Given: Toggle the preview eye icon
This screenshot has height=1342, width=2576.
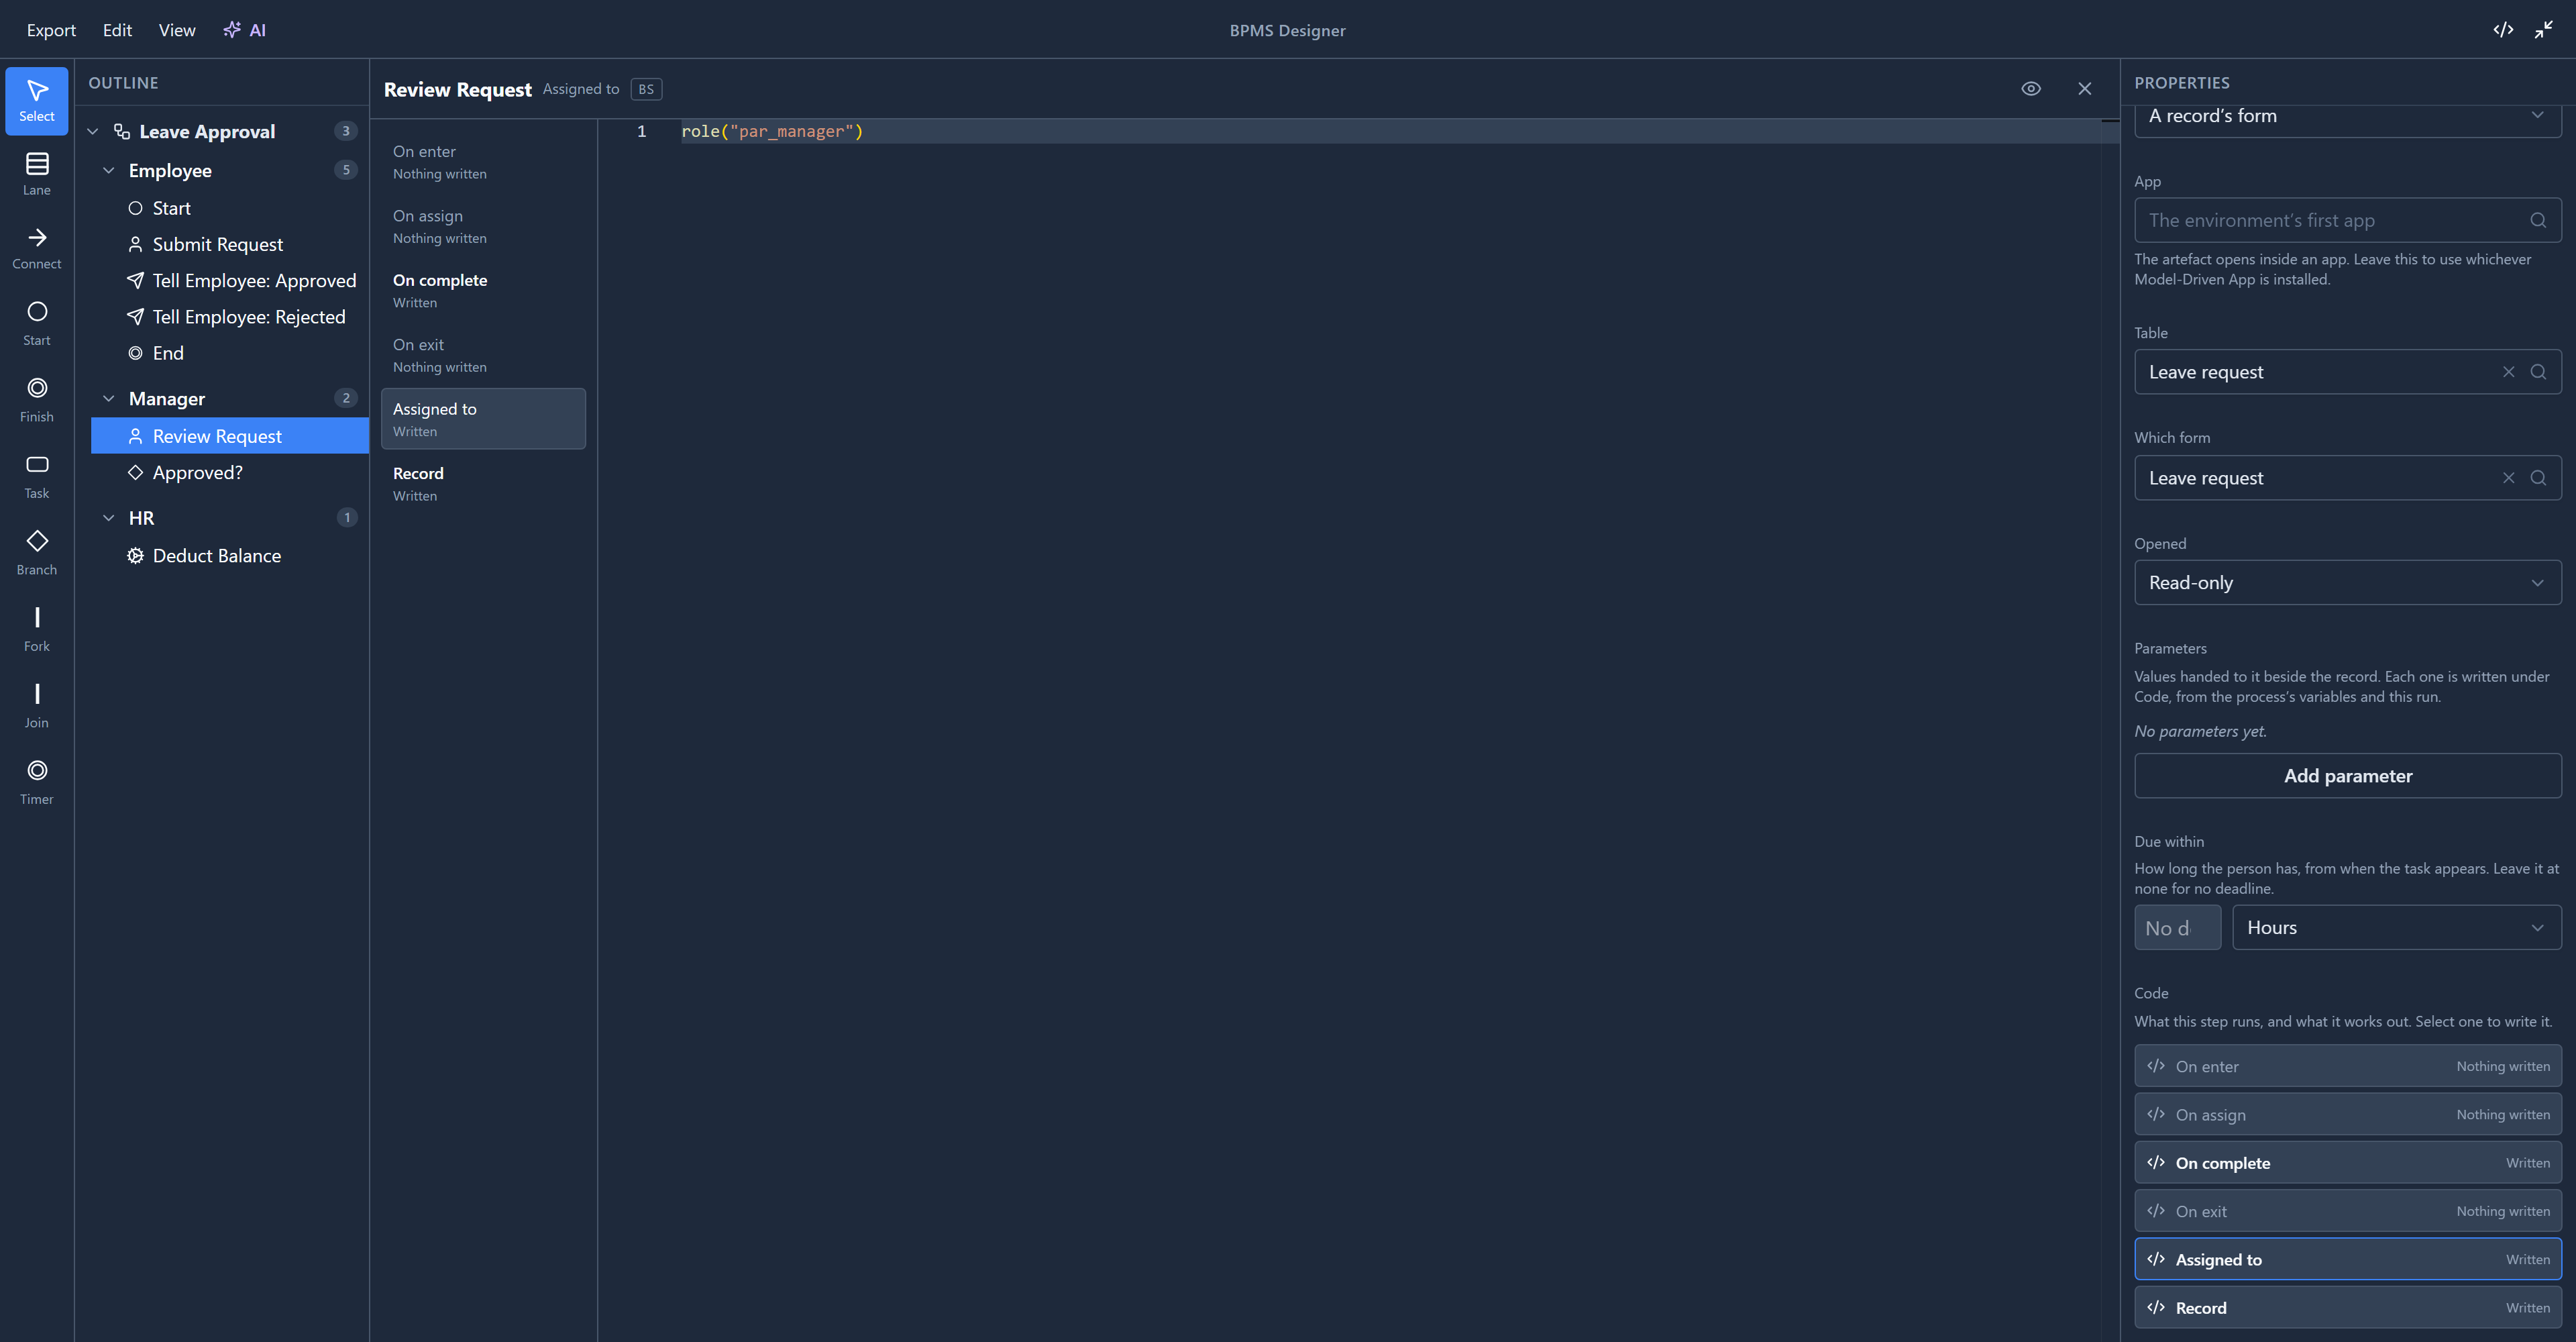Looking at the screenshot, I should click(2031, 89).
